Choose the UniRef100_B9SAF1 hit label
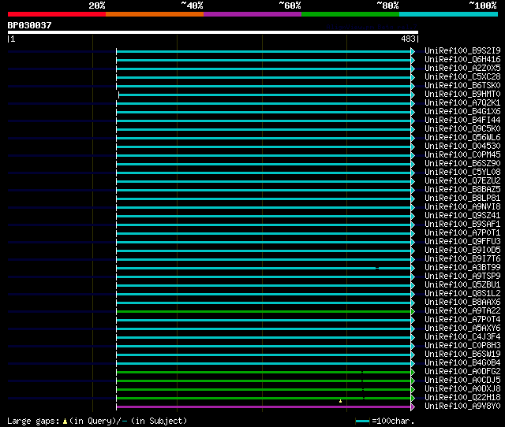 (462, 225)
